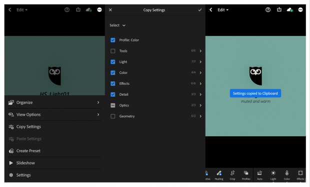Tap the share icon in left panel
The height and width of the screenshot is (187, 310).
coord(78,9)
